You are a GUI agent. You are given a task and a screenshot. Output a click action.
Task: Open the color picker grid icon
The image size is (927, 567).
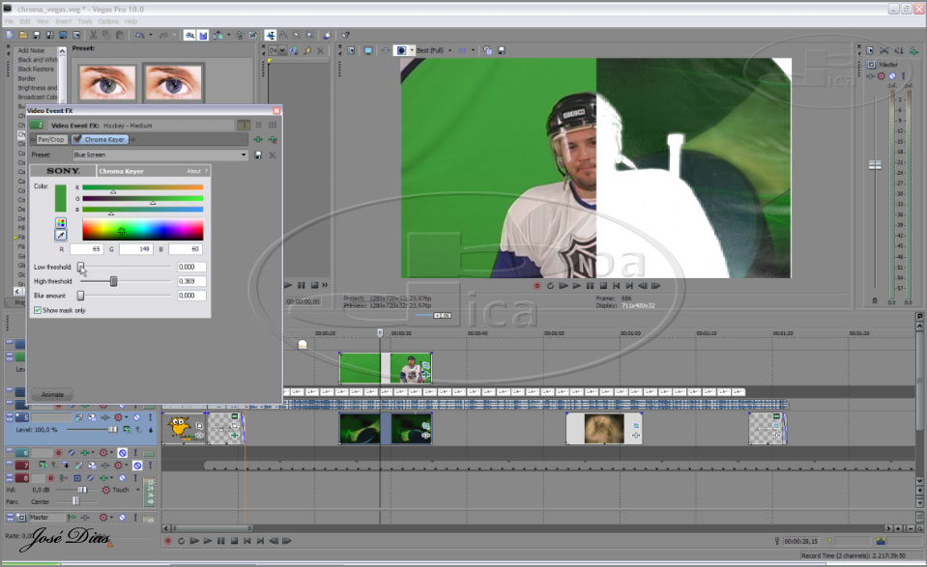tap(60, 223)
